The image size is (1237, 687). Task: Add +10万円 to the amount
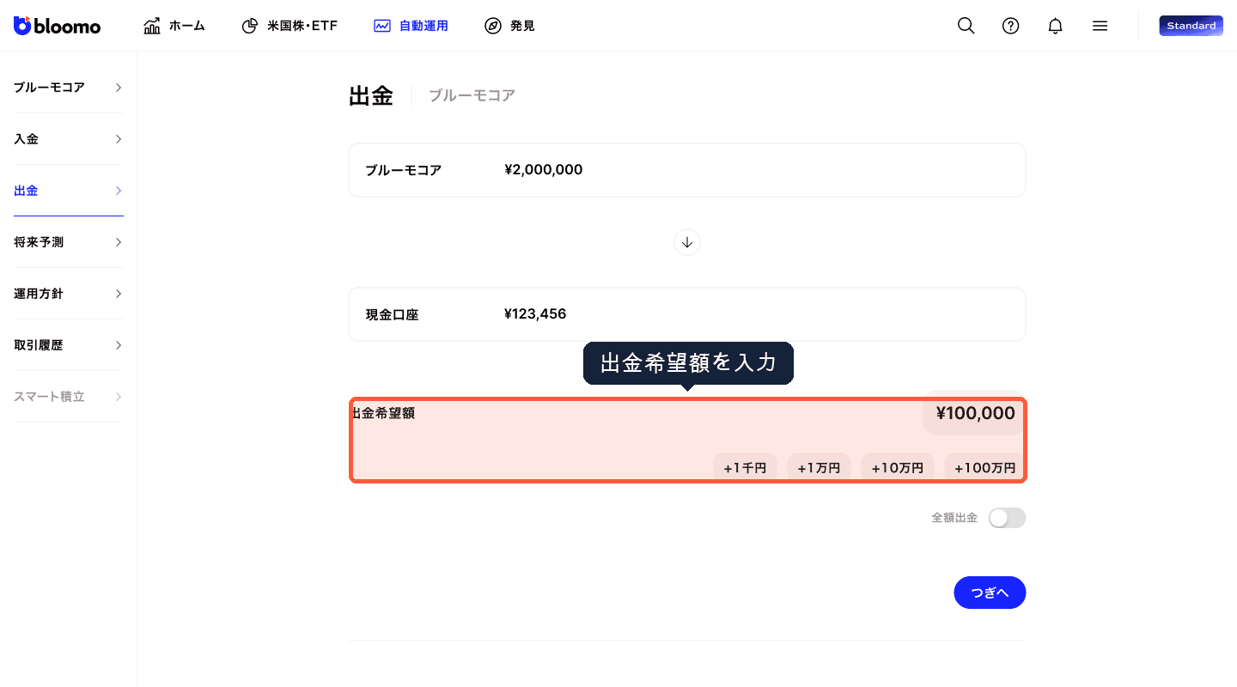coord(898,468)
